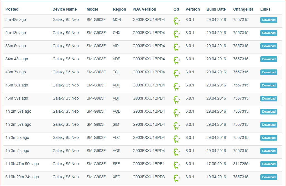
Task: Click the Android icon in the SEE row
Action: point(176,166)
